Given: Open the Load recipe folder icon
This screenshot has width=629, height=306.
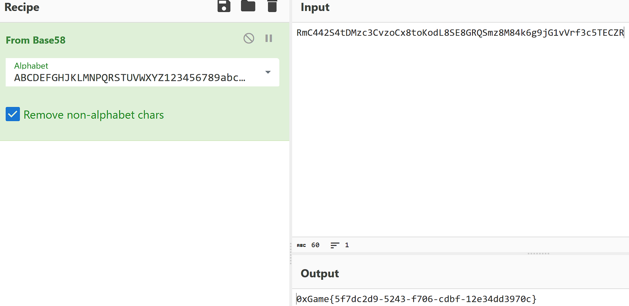Looking at the screenshot, I should 248,6.
